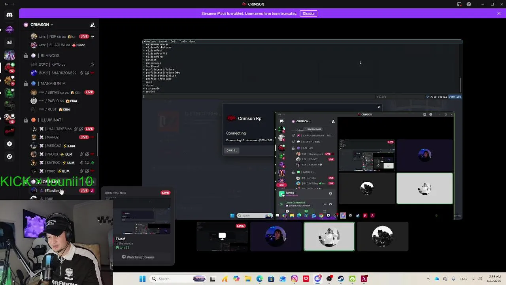Viewport: 506px width, 285px height.
Task: Open the Launch menu in console
Action: point(163,42)
